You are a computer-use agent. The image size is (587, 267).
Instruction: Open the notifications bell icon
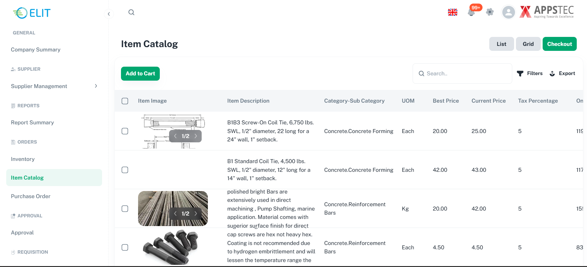[x=471, y=12]
